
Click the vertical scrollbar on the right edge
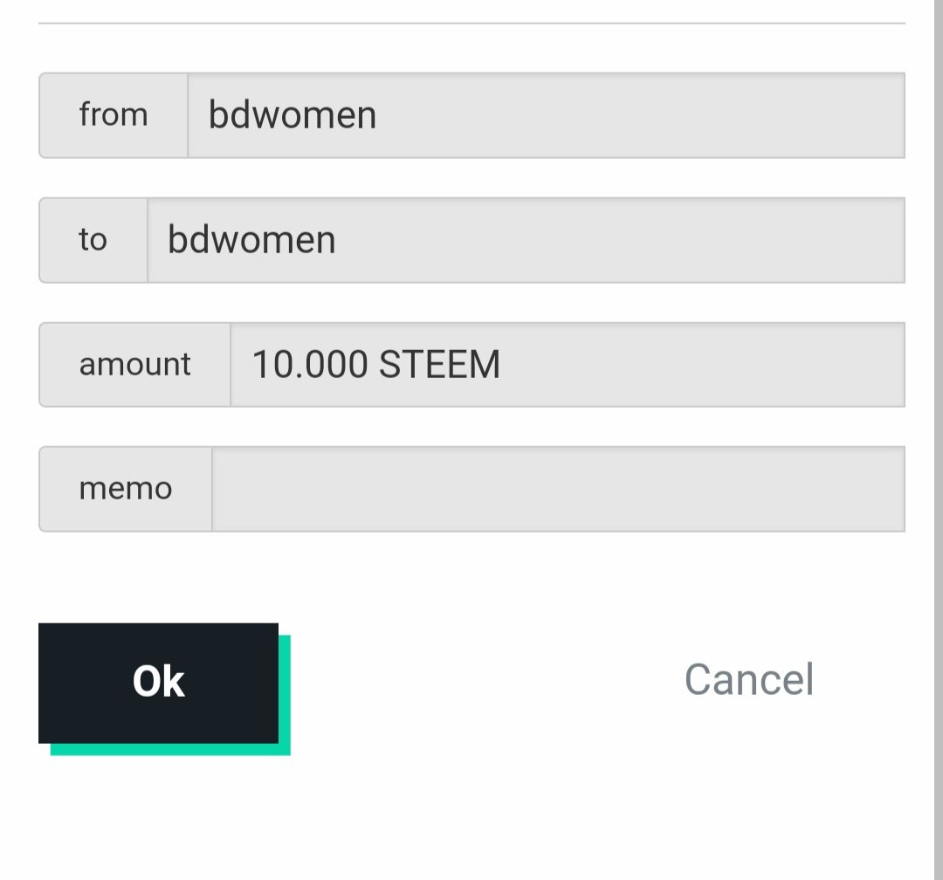pos(938,440)
